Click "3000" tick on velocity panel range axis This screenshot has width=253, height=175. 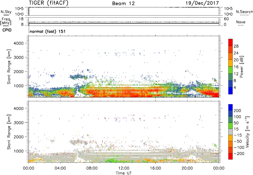coord(18,123)
